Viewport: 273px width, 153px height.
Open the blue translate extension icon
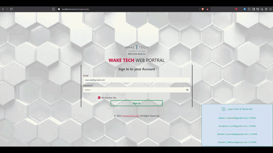point(245,9)
